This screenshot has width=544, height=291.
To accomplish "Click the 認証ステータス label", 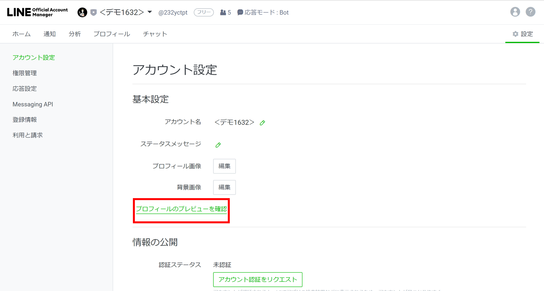I will 180,265.
